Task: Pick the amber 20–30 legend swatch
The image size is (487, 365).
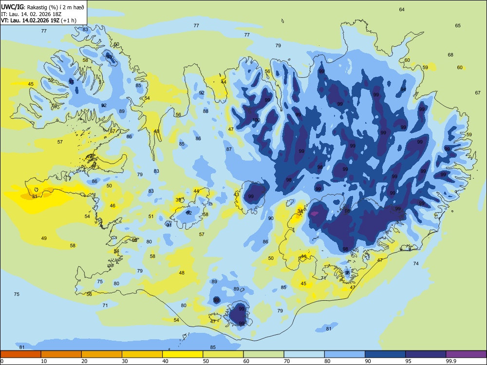Action: pos(102,354)
